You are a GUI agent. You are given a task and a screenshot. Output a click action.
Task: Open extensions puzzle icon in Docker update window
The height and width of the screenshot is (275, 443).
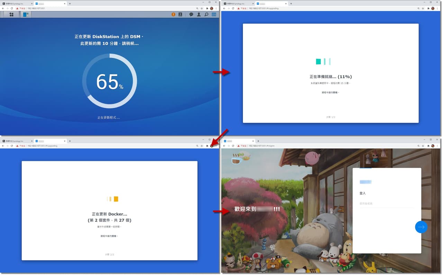(x=207, y=146)
